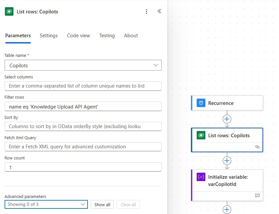The image size is (279, 214).
Task: Insert action after List rows: Copilots
Action: 227,161
